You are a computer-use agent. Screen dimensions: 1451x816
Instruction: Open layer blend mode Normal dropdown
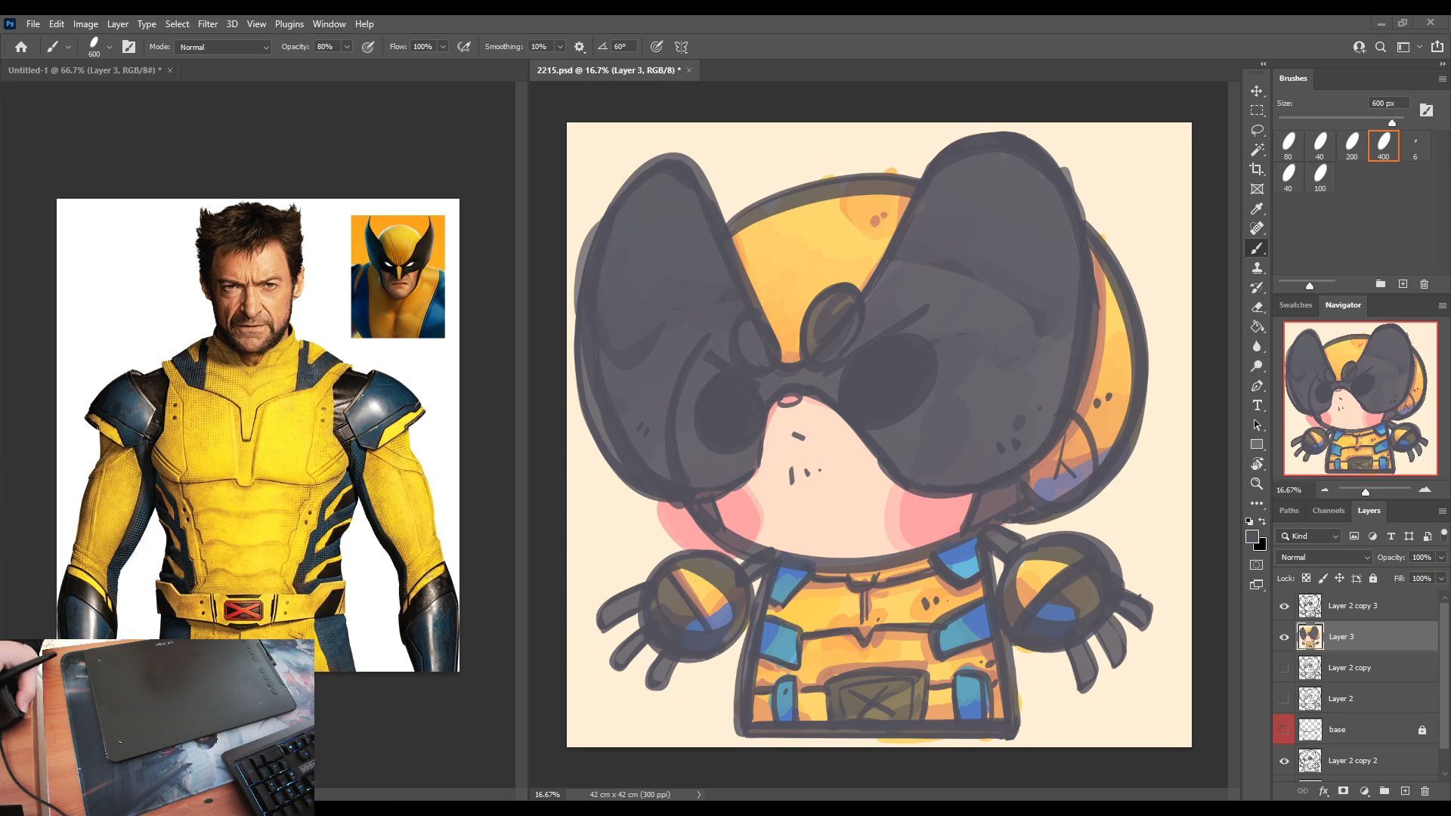[1323, 557]
